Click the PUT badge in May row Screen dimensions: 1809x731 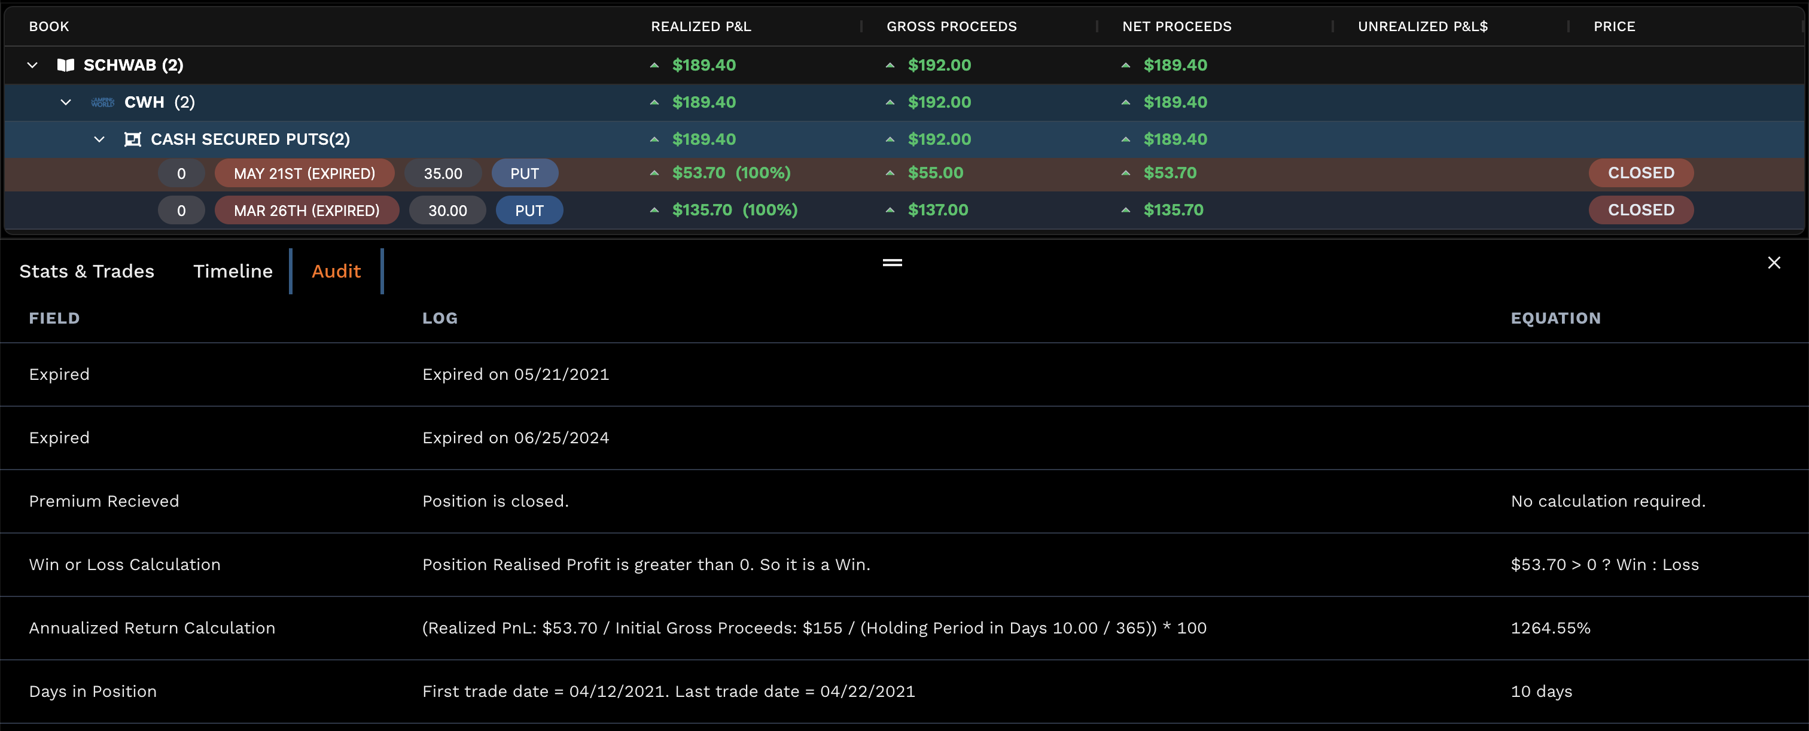[x=525, y=173]
